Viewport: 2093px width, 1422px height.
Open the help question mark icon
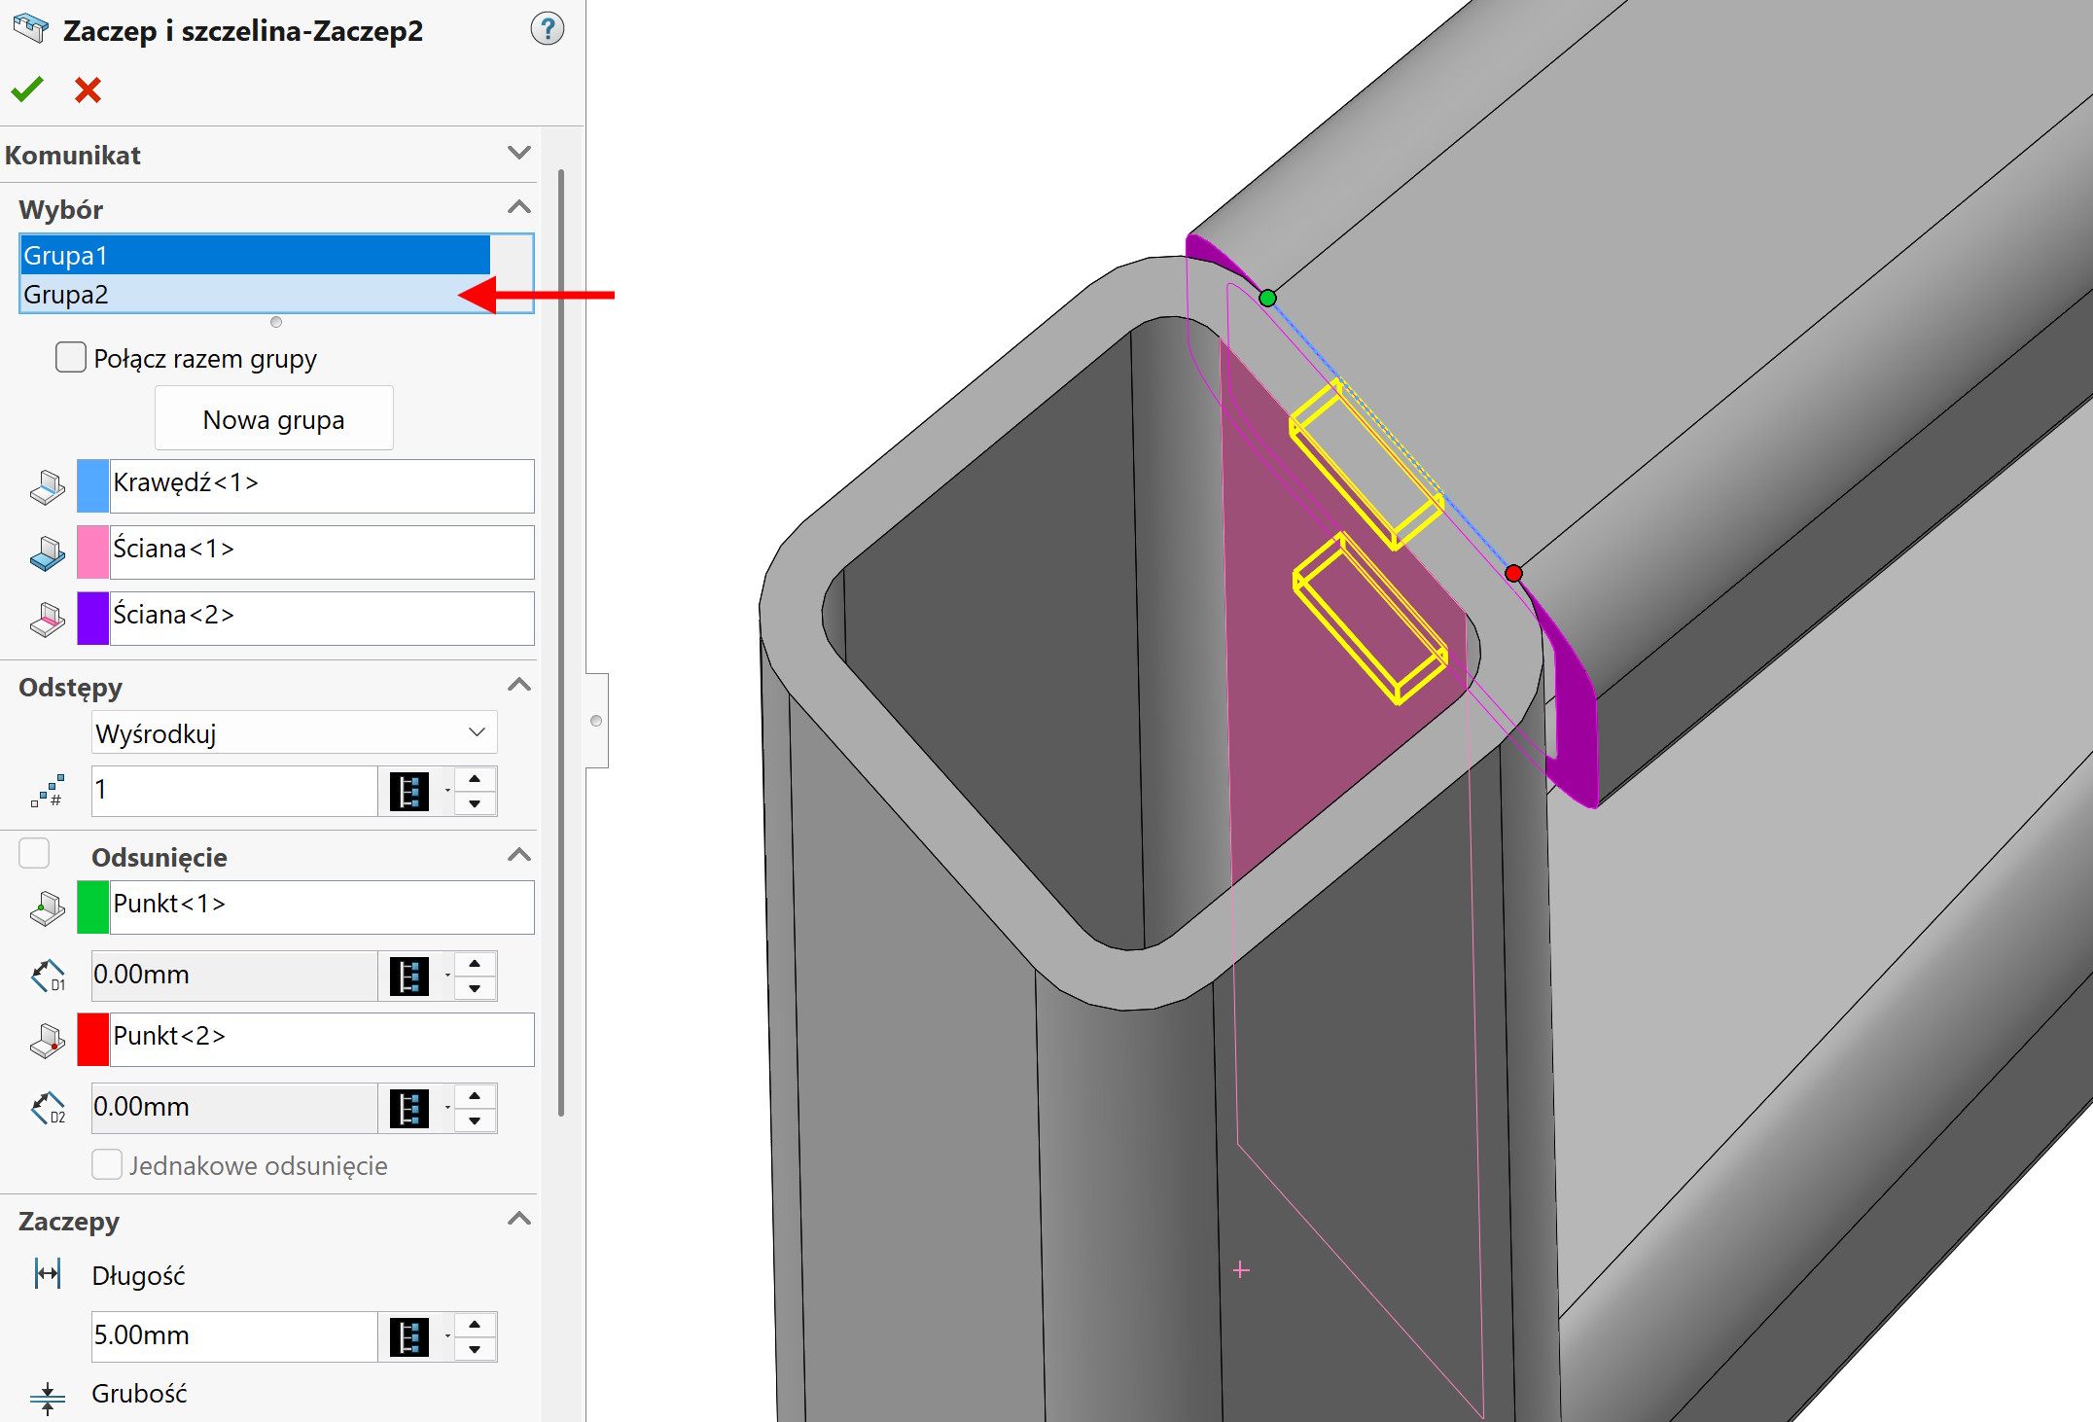point(547,29)
